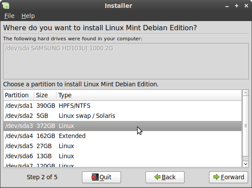
Task: Click the partition list scrollbar handle
Action: click(245, 126)
